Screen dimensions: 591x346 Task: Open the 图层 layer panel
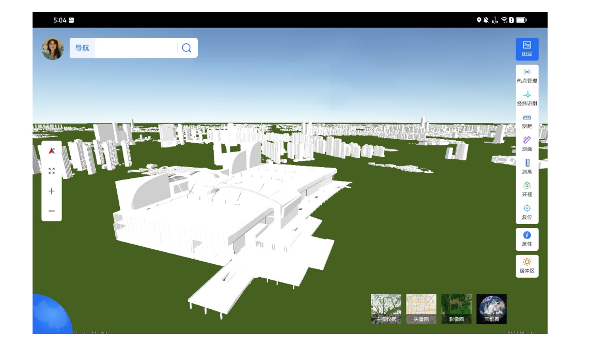[526, 49]
